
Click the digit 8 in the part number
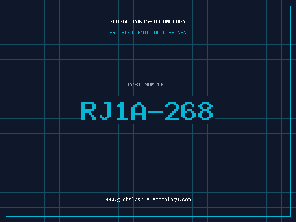[205, 111]
